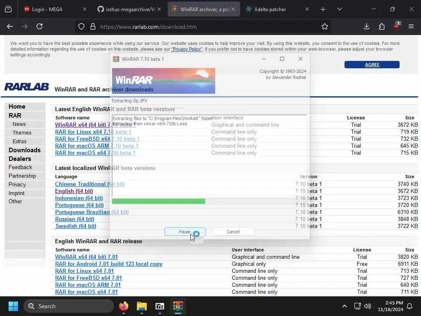The width and height of the screenshot is (421, 316).
Task: Click the green extraction progress bar
Action: 158,201
